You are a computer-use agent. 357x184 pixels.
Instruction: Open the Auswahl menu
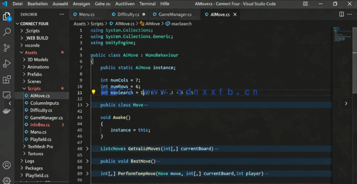60,4
